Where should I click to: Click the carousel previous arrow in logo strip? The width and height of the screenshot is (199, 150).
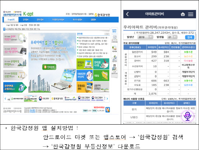[5, 99]
